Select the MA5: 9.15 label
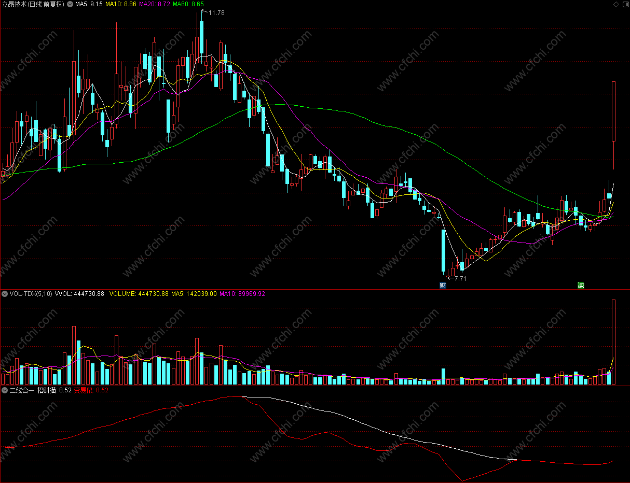The height and width of the screenshot is (483, 630). [89, 4]
